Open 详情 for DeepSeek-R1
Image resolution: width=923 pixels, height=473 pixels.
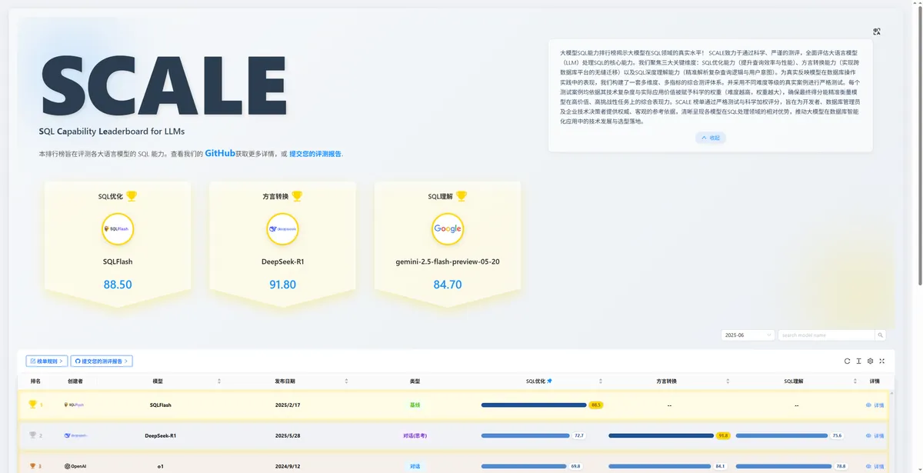click(x=876, y=435)
